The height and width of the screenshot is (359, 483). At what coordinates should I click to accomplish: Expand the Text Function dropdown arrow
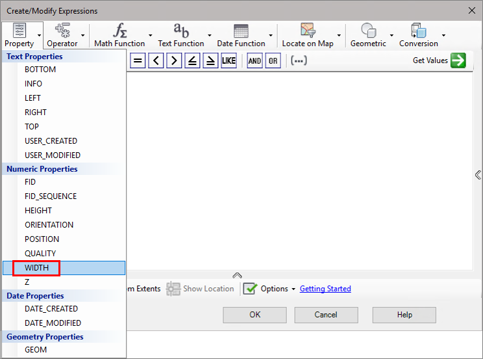(210, 35)
